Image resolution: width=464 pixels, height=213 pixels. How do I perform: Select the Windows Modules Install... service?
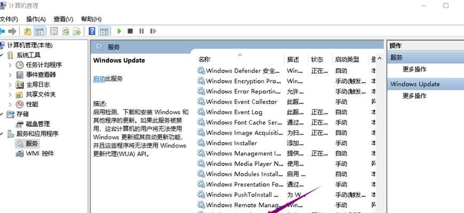(x=245, y=174)
